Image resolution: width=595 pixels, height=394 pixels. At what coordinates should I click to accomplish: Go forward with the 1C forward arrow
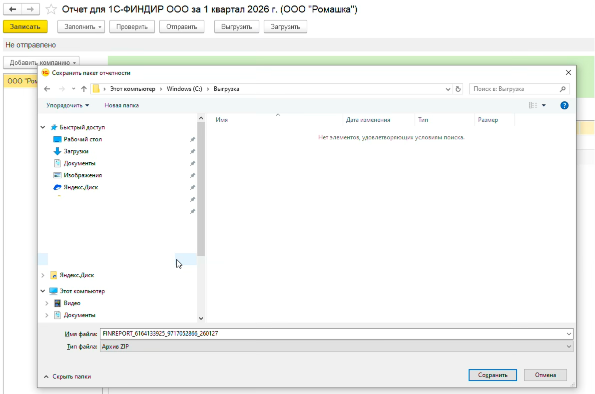(31, 9)
